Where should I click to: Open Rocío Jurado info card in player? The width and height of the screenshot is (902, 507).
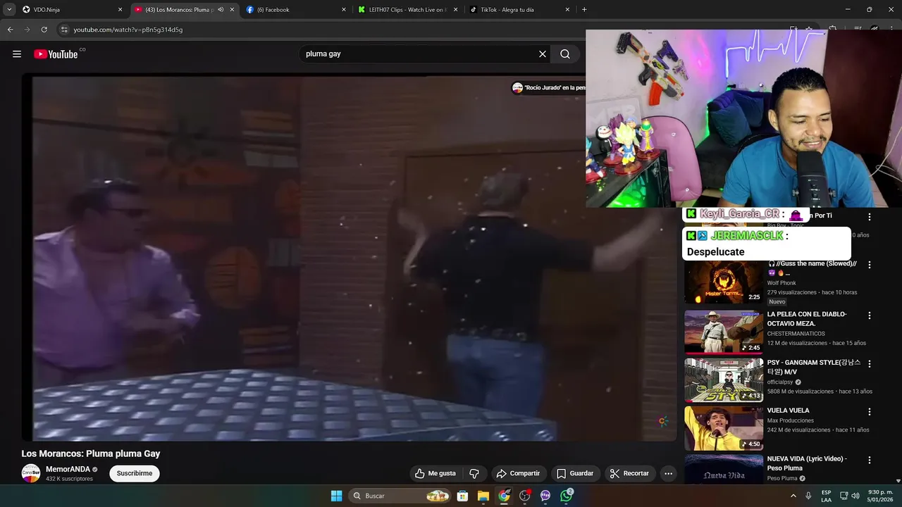pos(548,87)
